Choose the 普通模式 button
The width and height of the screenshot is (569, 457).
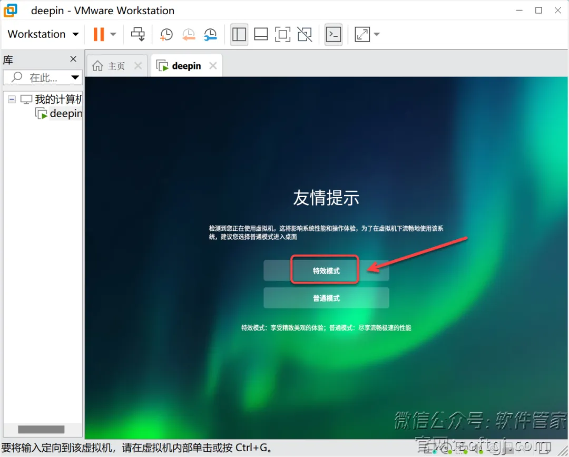click(326, 298)
